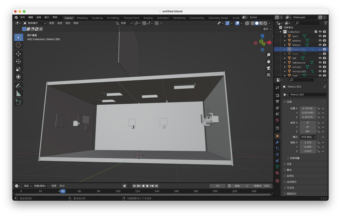
Task: Expand the mirrors object in outliner
Action: (x=285, y=67)
